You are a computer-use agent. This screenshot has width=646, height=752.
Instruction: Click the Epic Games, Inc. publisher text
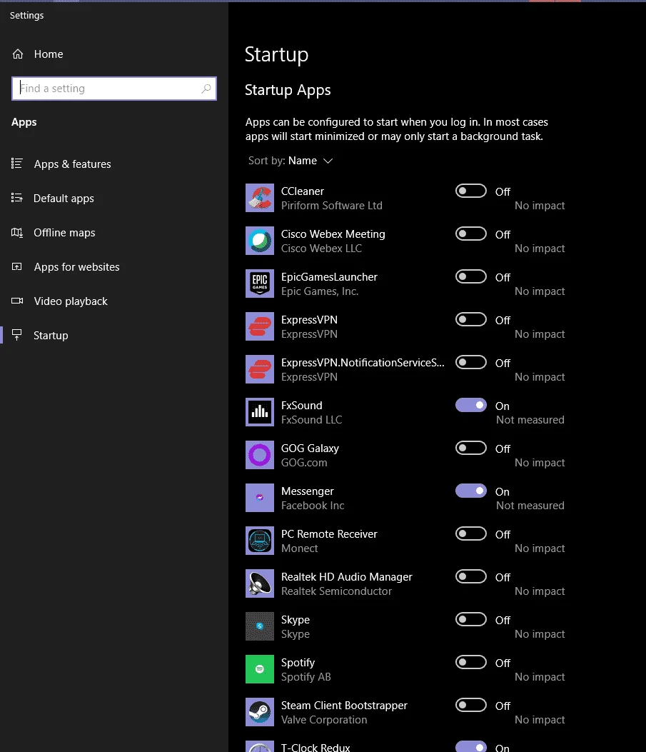(320, 291)
